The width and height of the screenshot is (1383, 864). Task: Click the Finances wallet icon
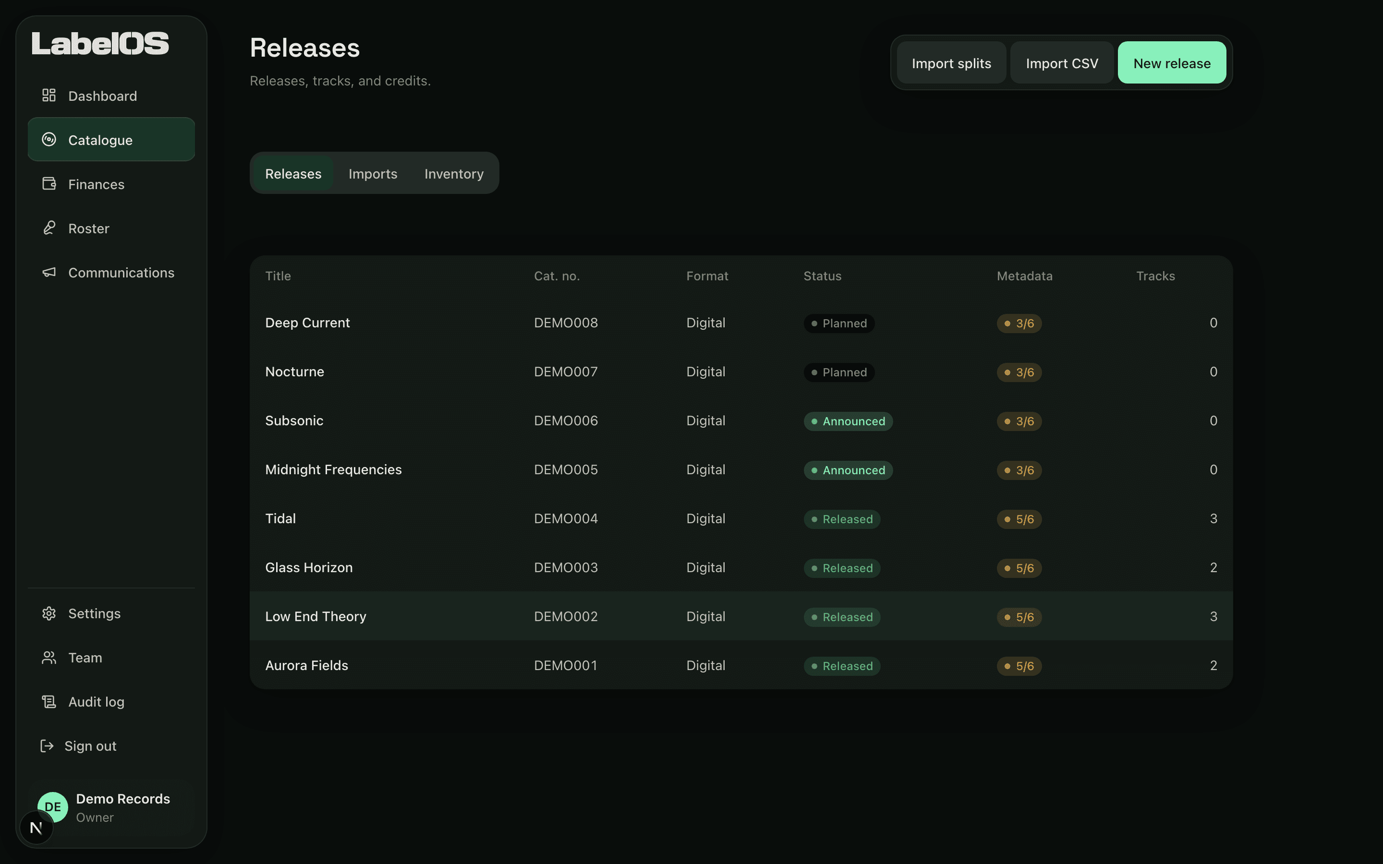tap(49, 183)
